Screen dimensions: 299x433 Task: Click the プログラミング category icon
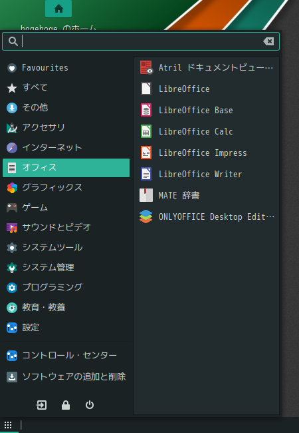point(12,288)
